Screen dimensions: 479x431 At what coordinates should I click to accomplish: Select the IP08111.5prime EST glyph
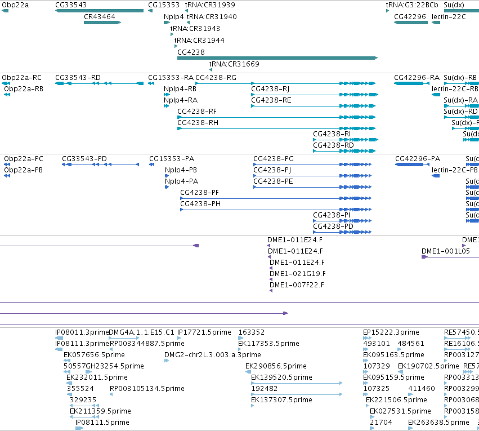79,428
